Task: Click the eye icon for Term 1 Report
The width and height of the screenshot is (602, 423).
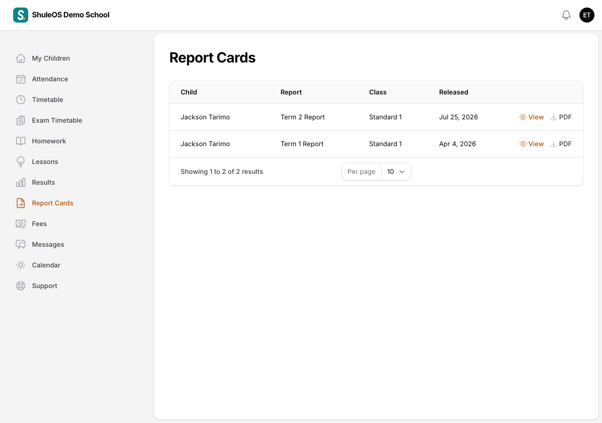Action: pos(523,144)
